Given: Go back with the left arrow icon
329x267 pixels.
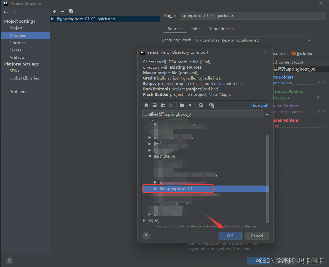Looking at the screenshot, I should [x=6, y=12].
